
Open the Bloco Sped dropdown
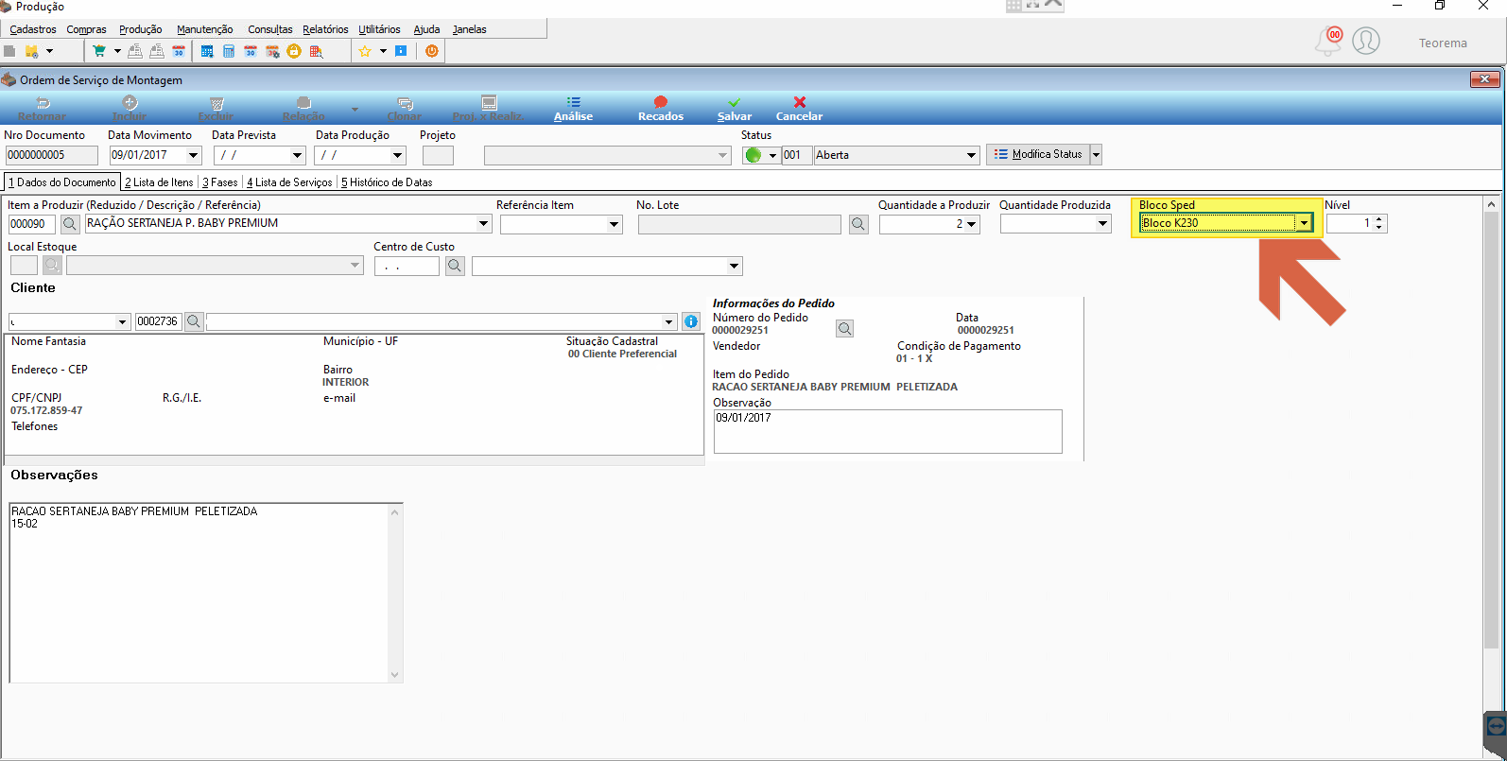click(x=1304, y=223)
